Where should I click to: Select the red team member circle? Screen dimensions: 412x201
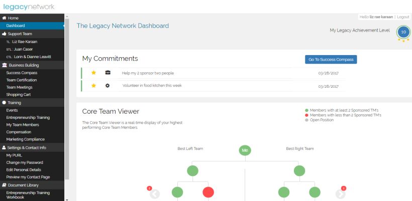[x=208, y=192]
